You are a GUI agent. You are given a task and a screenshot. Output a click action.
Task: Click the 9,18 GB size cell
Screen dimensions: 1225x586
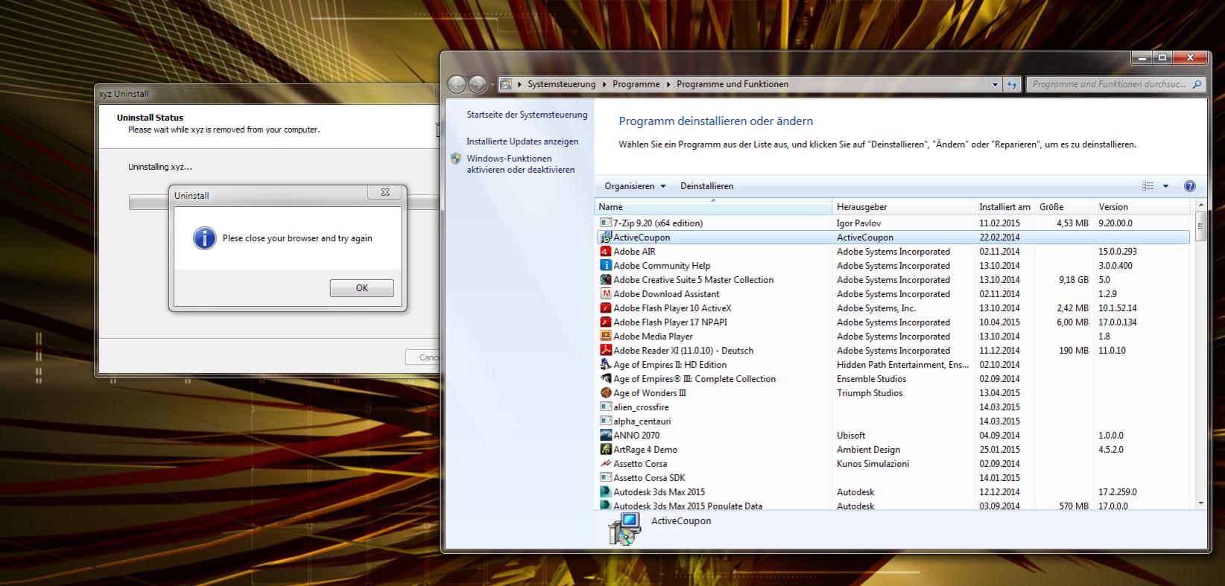coord(1074,279)
